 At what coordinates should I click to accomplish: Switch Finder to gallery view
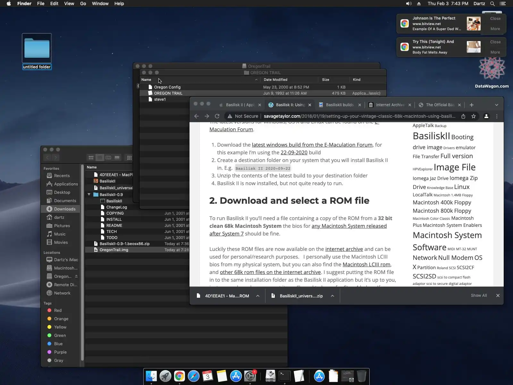click(x=117, y=158)
